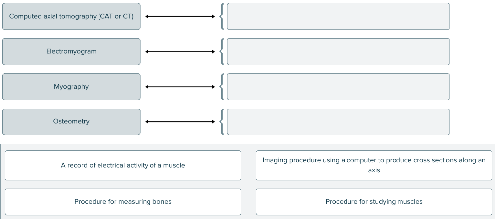Click the empty answer slot for CAT/CT
This screenshot has height=219, width=495.
pos(338,16)
